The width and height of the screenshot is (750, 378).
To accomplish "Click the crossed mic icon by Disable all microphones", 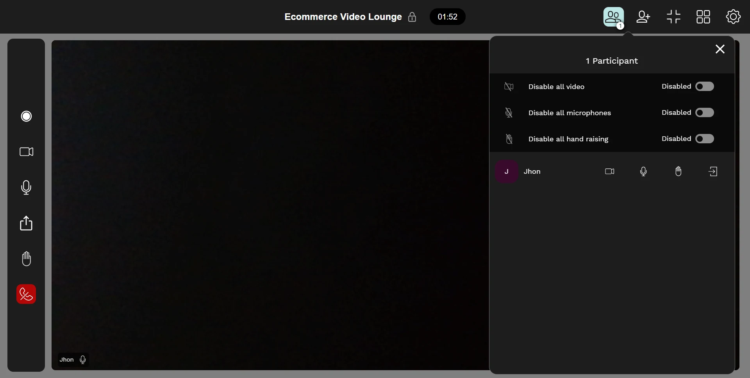I will 509,113.
